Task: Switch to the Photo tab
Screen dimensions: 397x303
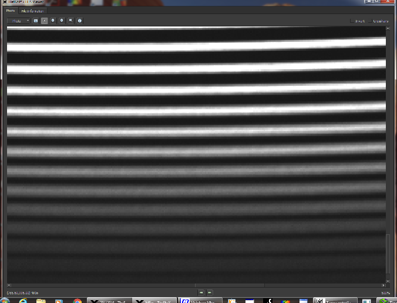Action: pyautogui.click(x=11, y=11)
